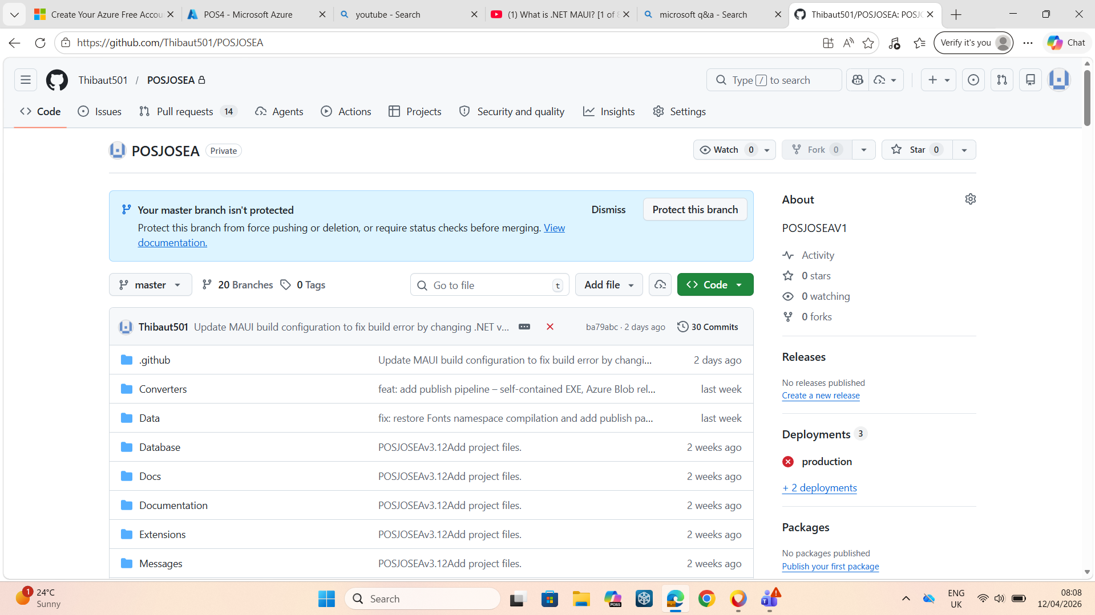Open the user profile avatar menu

(1059, 80)
